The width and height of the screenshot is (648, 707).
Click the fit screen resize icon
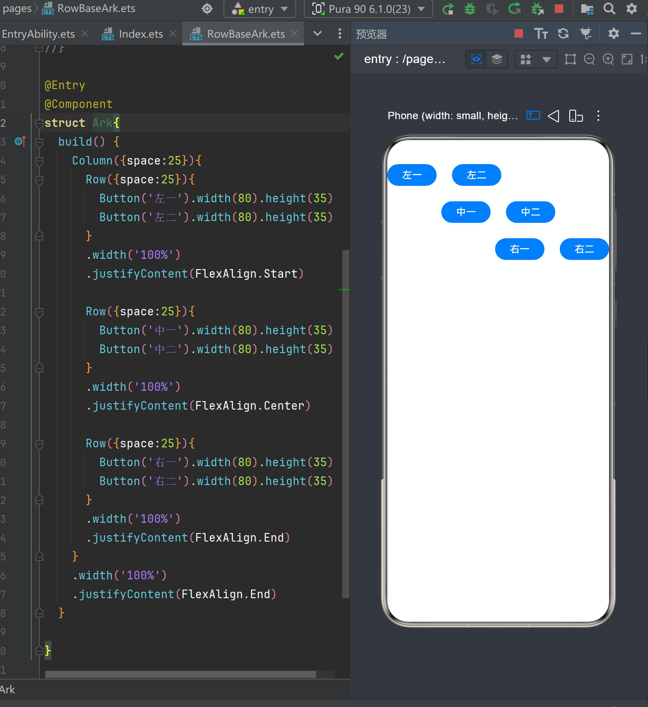point(627,59)
